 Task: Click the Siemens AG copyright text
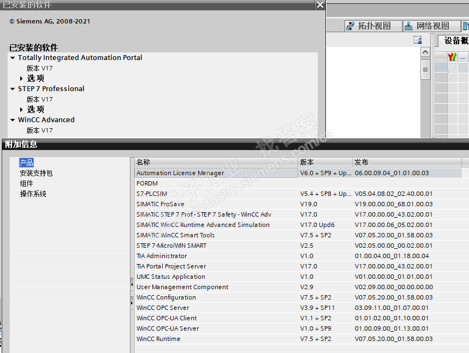point(50,21)
